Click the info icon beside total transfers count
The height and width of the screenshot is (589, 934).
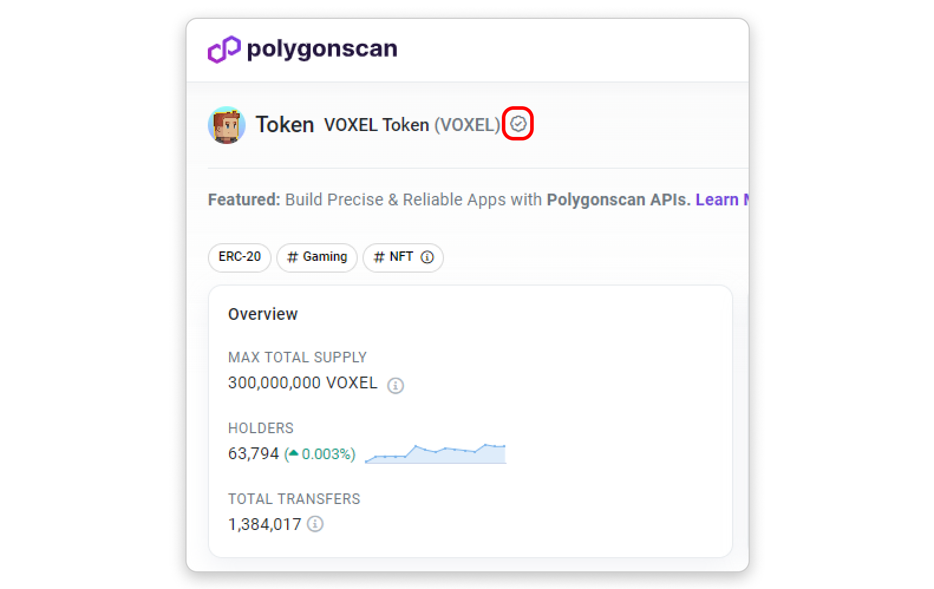tap(315, 524)
